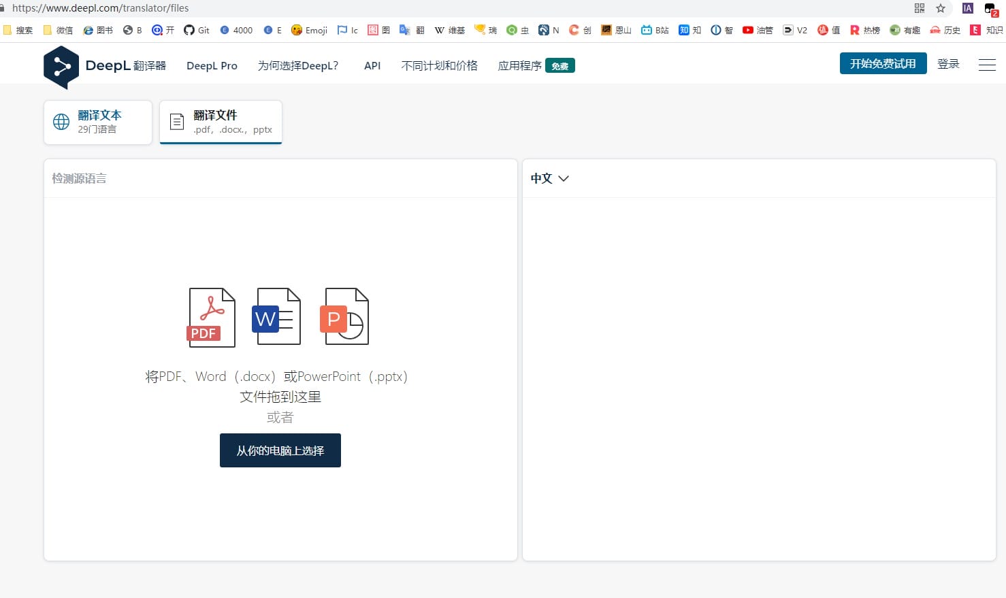
Task: Click the browser address bar URL
Action: coord(101,8)
